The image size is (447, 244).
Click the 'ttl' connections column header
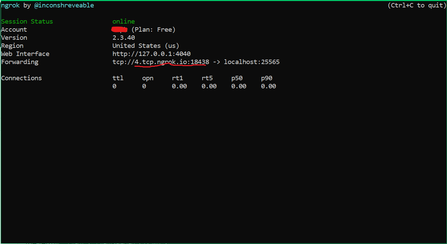click(118, 78)
